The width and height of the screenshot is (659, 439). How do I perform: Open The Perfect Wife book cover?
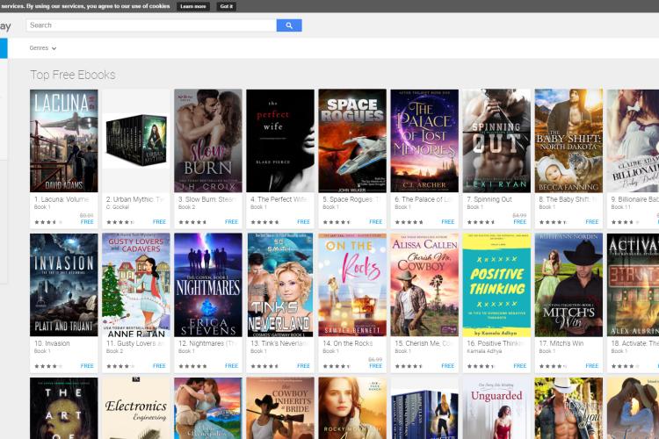point(280,140)
